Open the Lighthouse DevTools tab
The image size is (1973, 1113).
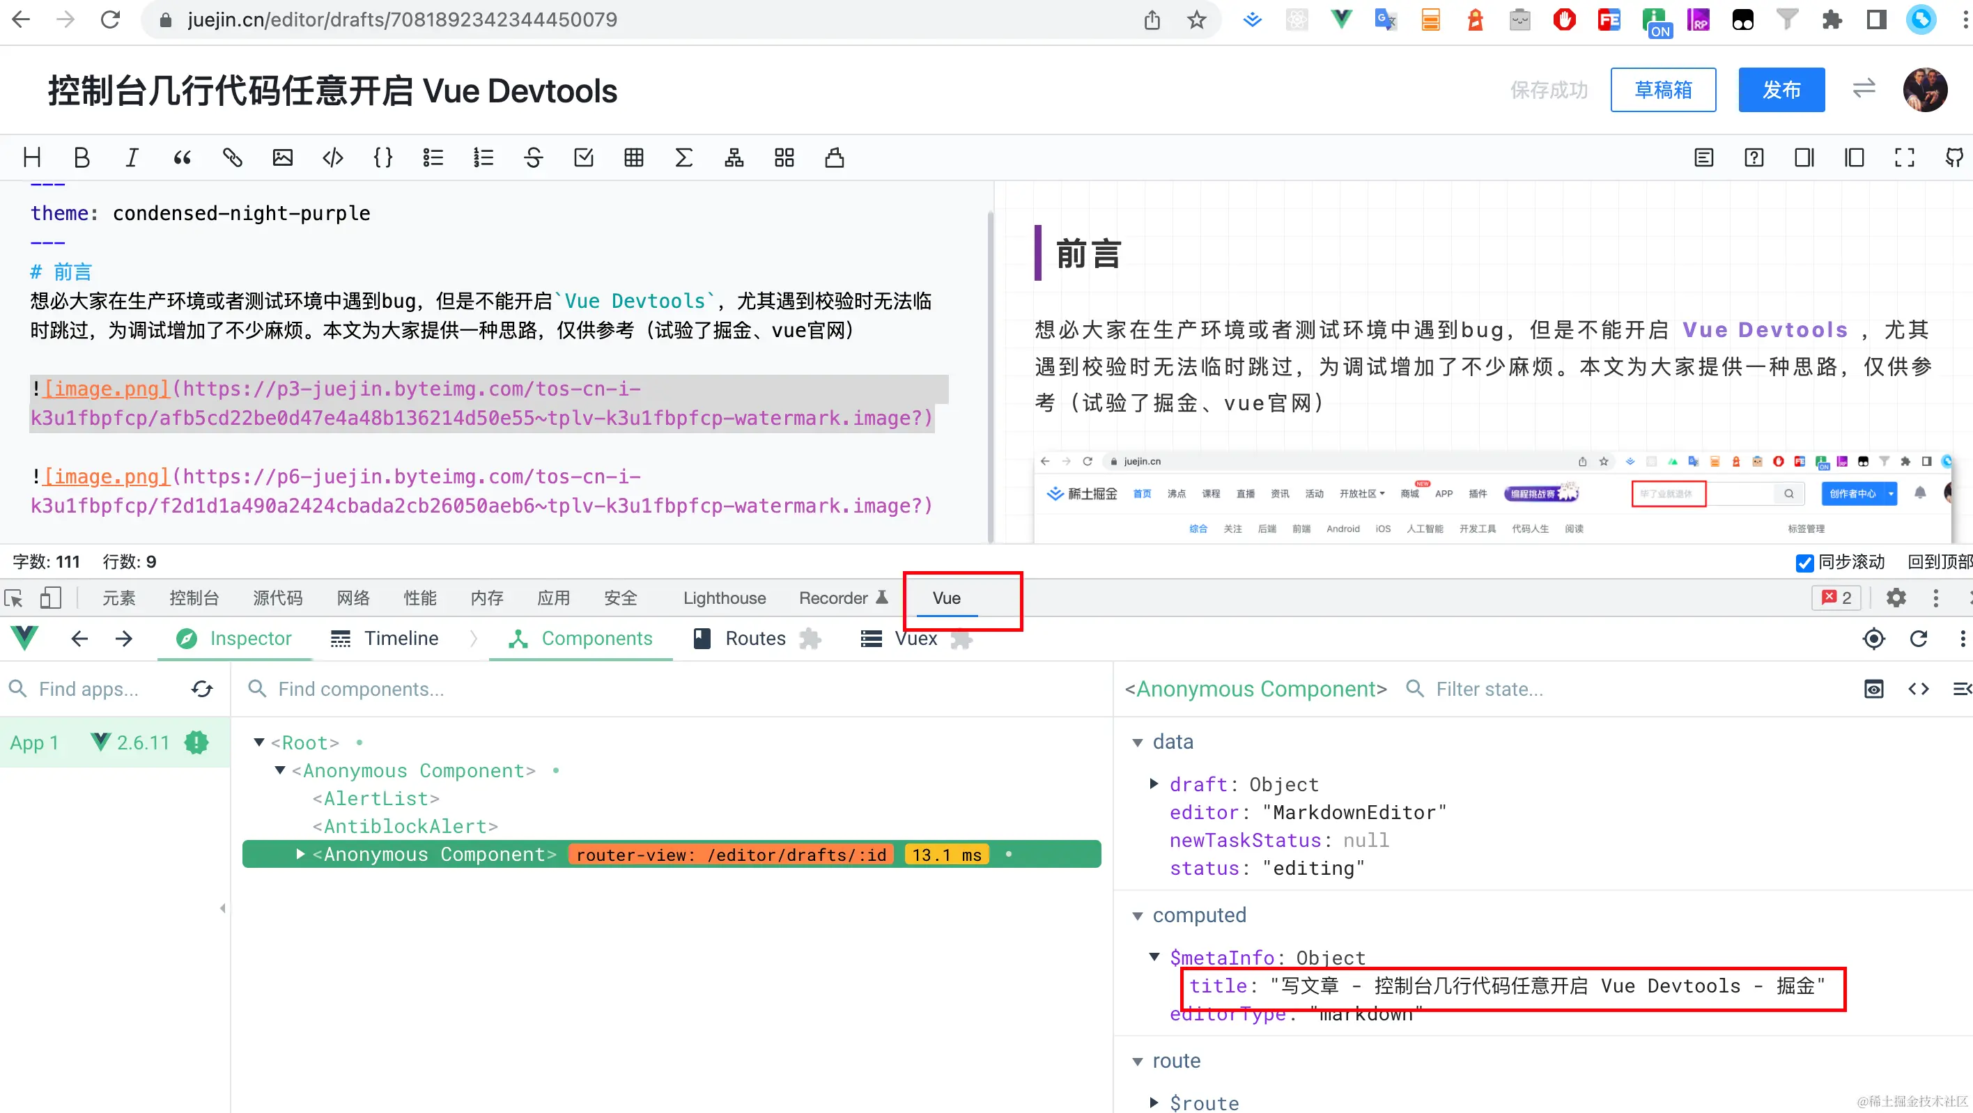click(x=724, y=598)
